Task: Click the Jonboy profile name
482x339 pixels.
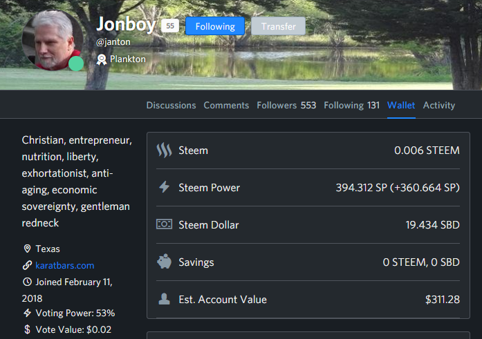Action: pyautogui.click(x=126, y=24)
